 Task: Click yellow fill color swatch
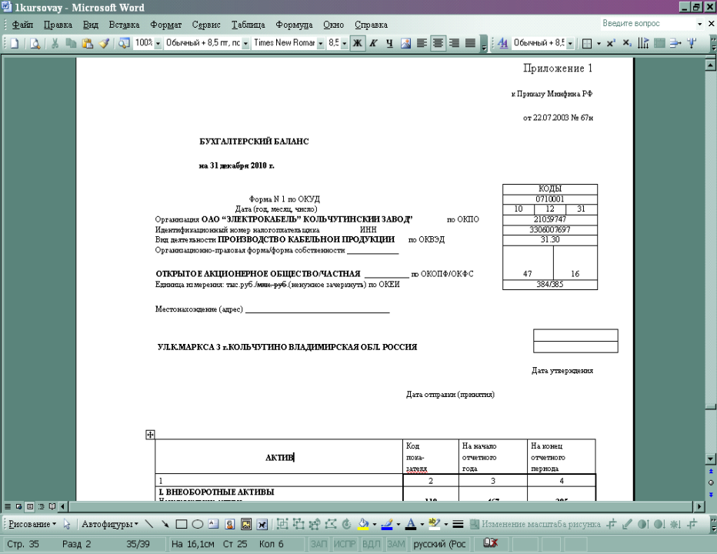(x=364, y=529)
